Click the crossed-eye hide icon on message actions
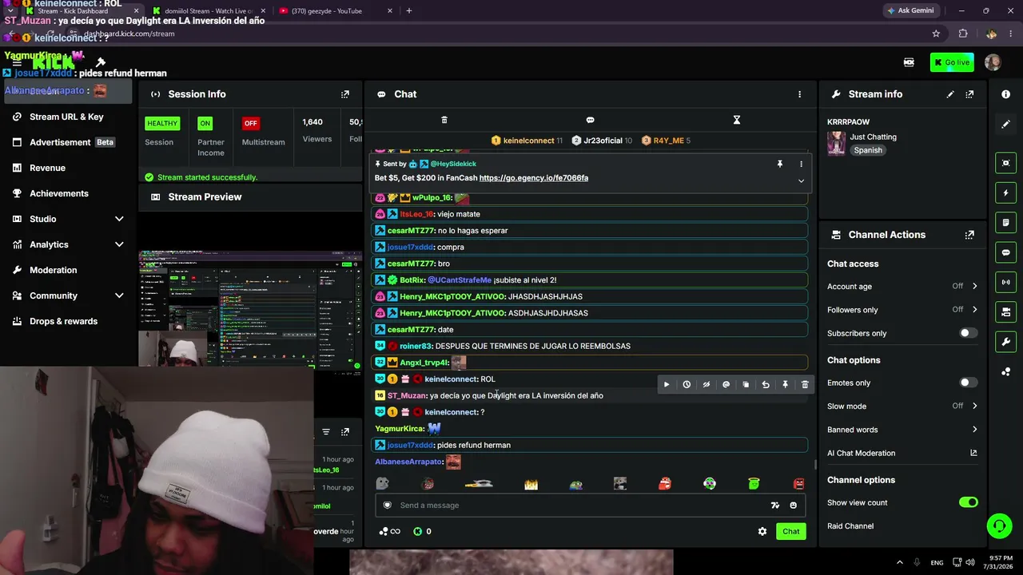 click(x=706, y=385)
